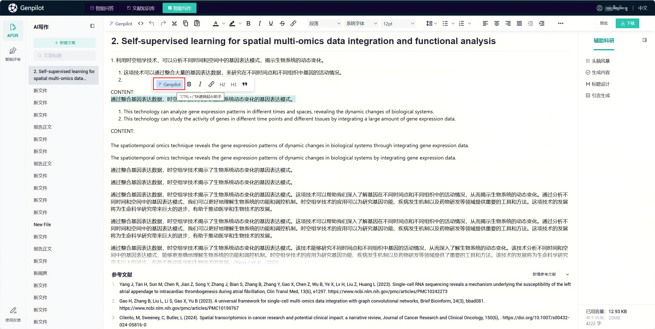Switch language via 中文

[643, 8]
